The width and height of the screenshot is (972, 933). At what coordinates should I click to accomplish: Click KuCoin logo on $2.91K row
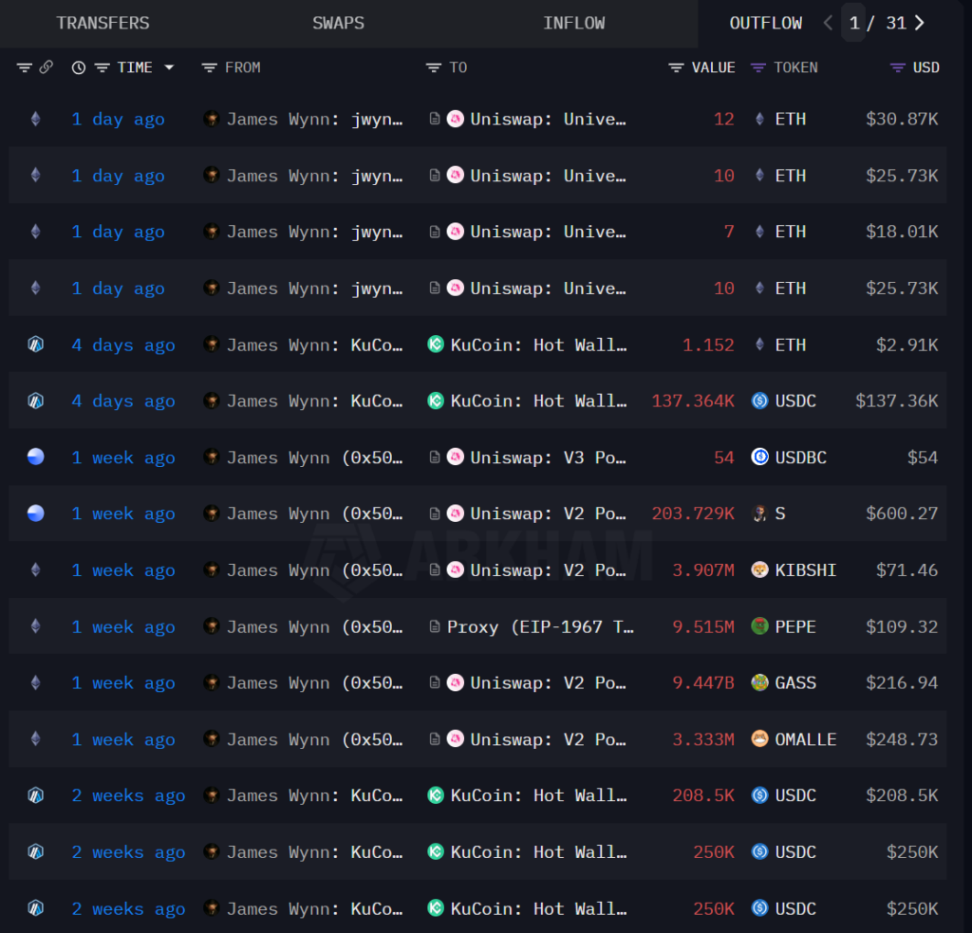pyautogui.click(x=436, y=345)
